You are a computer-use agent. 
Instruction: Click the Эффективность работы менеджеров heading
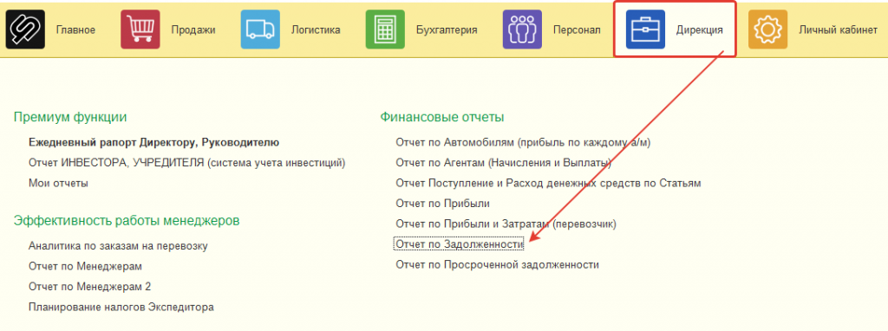(127, 221)
